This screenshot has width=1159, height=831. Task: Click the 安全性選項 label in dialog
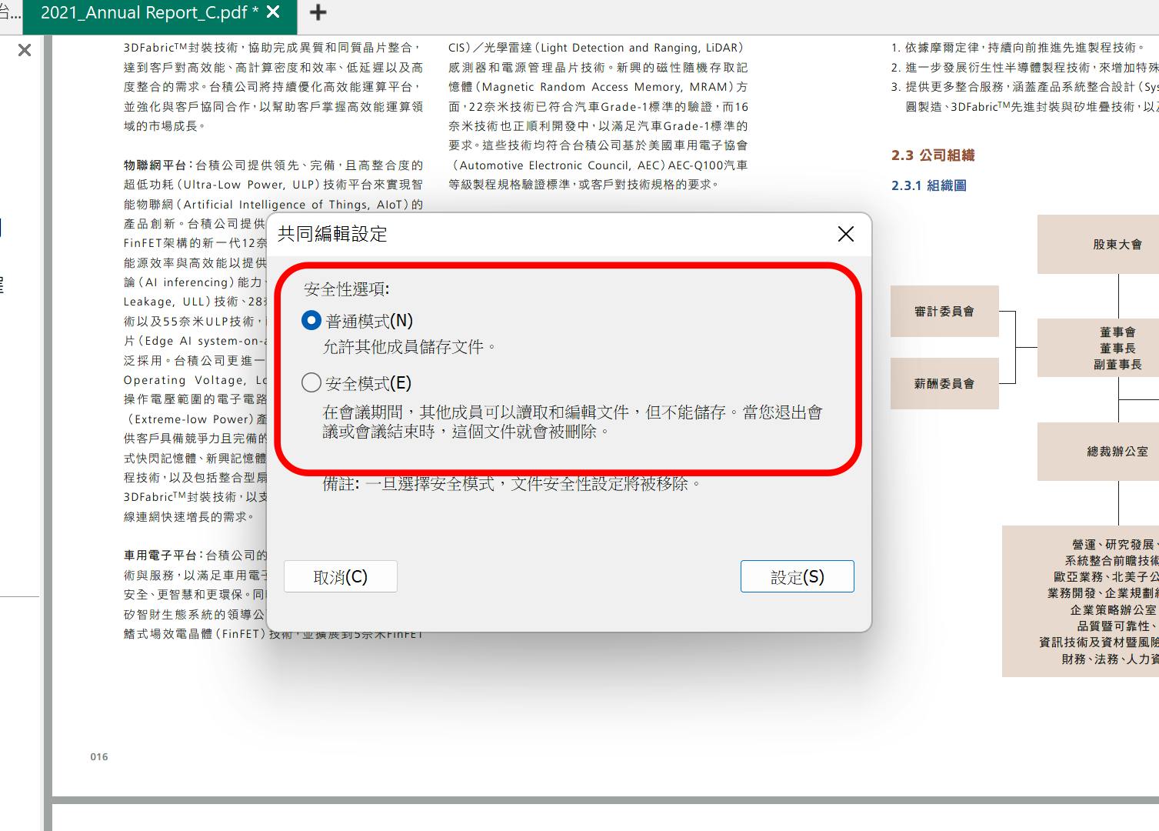tap(347, 289)
